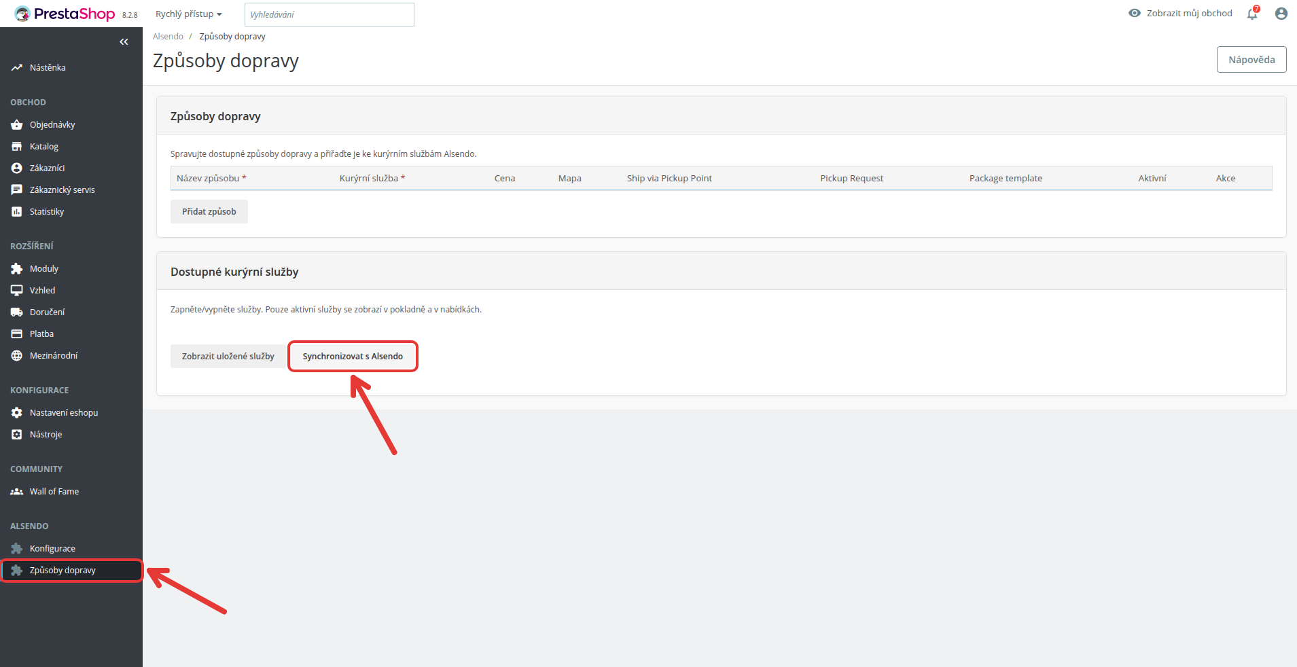Screen dimensions: 1297x667
Task: Click the Objednávky basket icon
Action: [x=17, y=125]
